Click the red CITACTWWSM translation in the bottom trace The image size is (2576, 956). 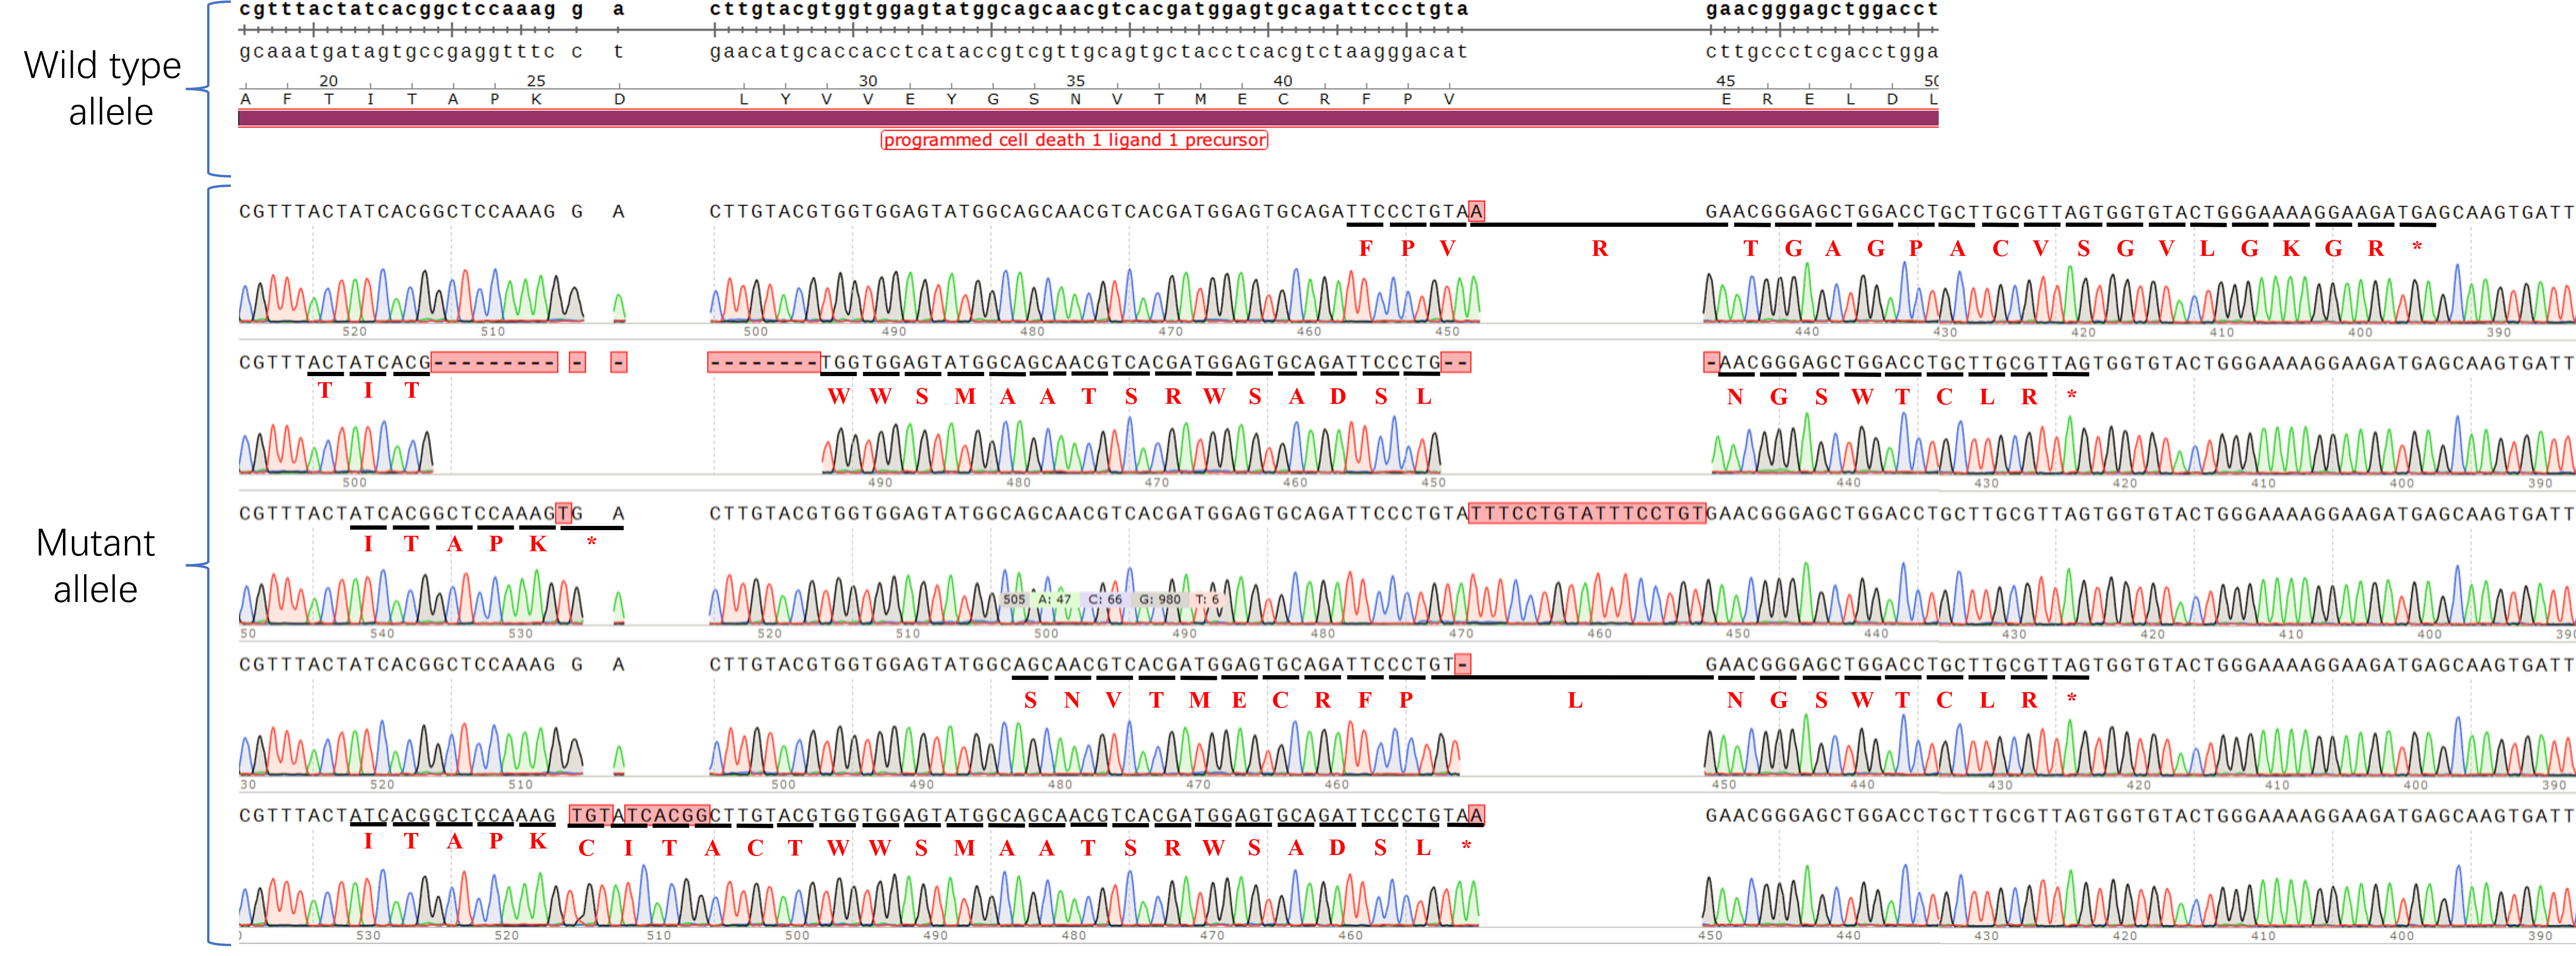pos(775,848)
